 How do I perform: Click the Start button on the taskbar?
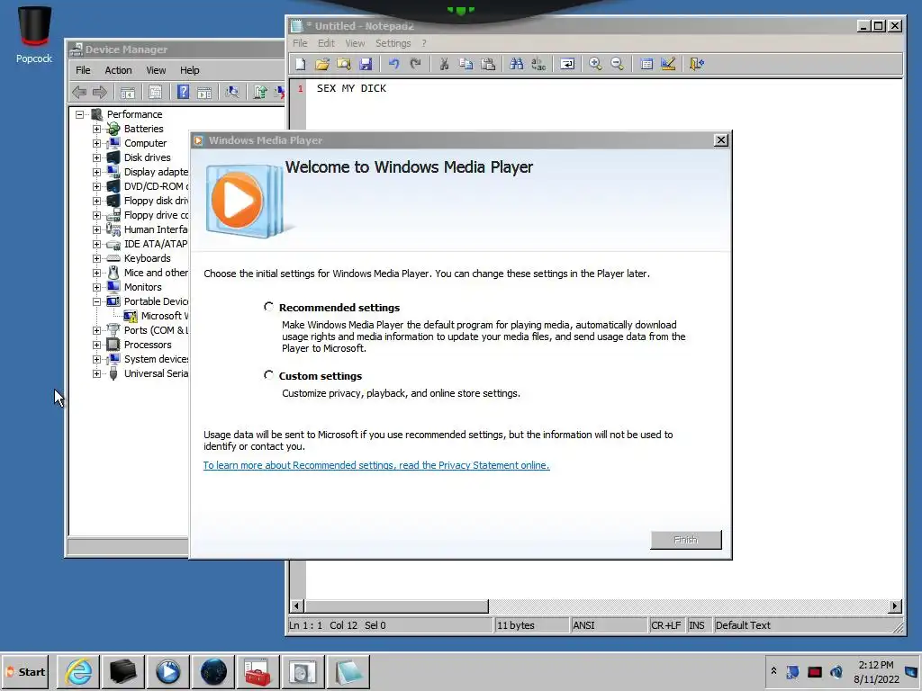coord(25,671)
